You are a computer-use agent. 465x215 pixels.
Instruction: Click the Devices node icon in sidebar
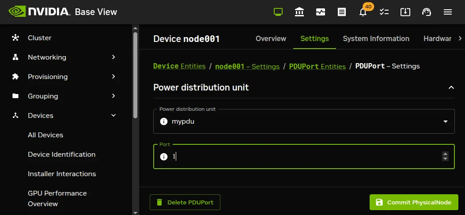(15, 116)
